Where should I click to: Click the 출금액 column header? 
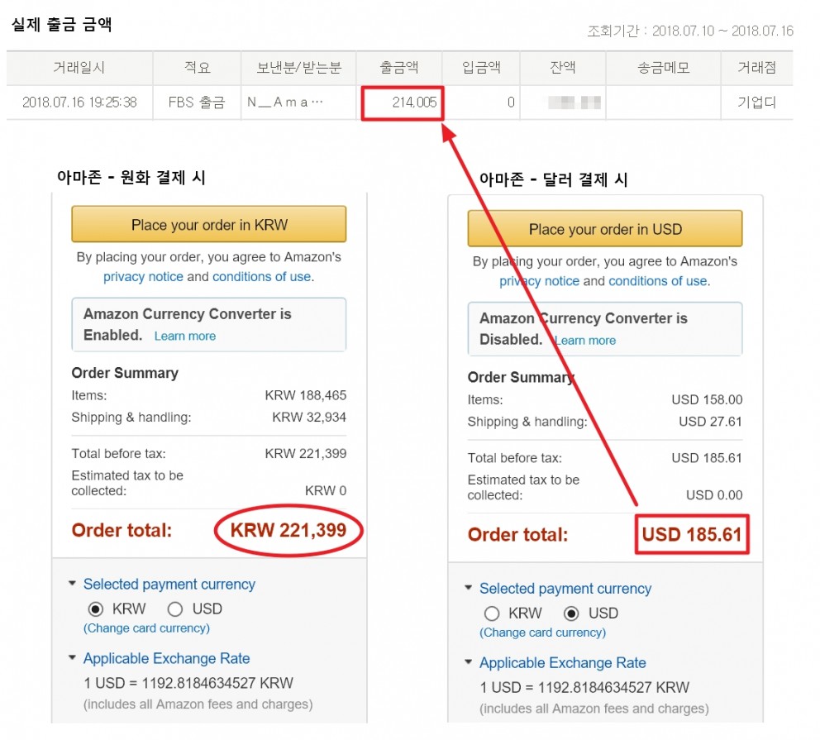[398, 68]
